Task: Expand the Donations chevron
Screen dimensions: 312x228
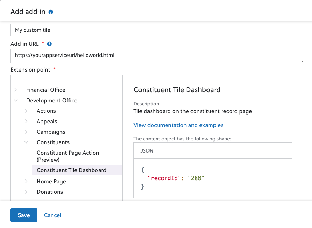Action: click(26, 192)
